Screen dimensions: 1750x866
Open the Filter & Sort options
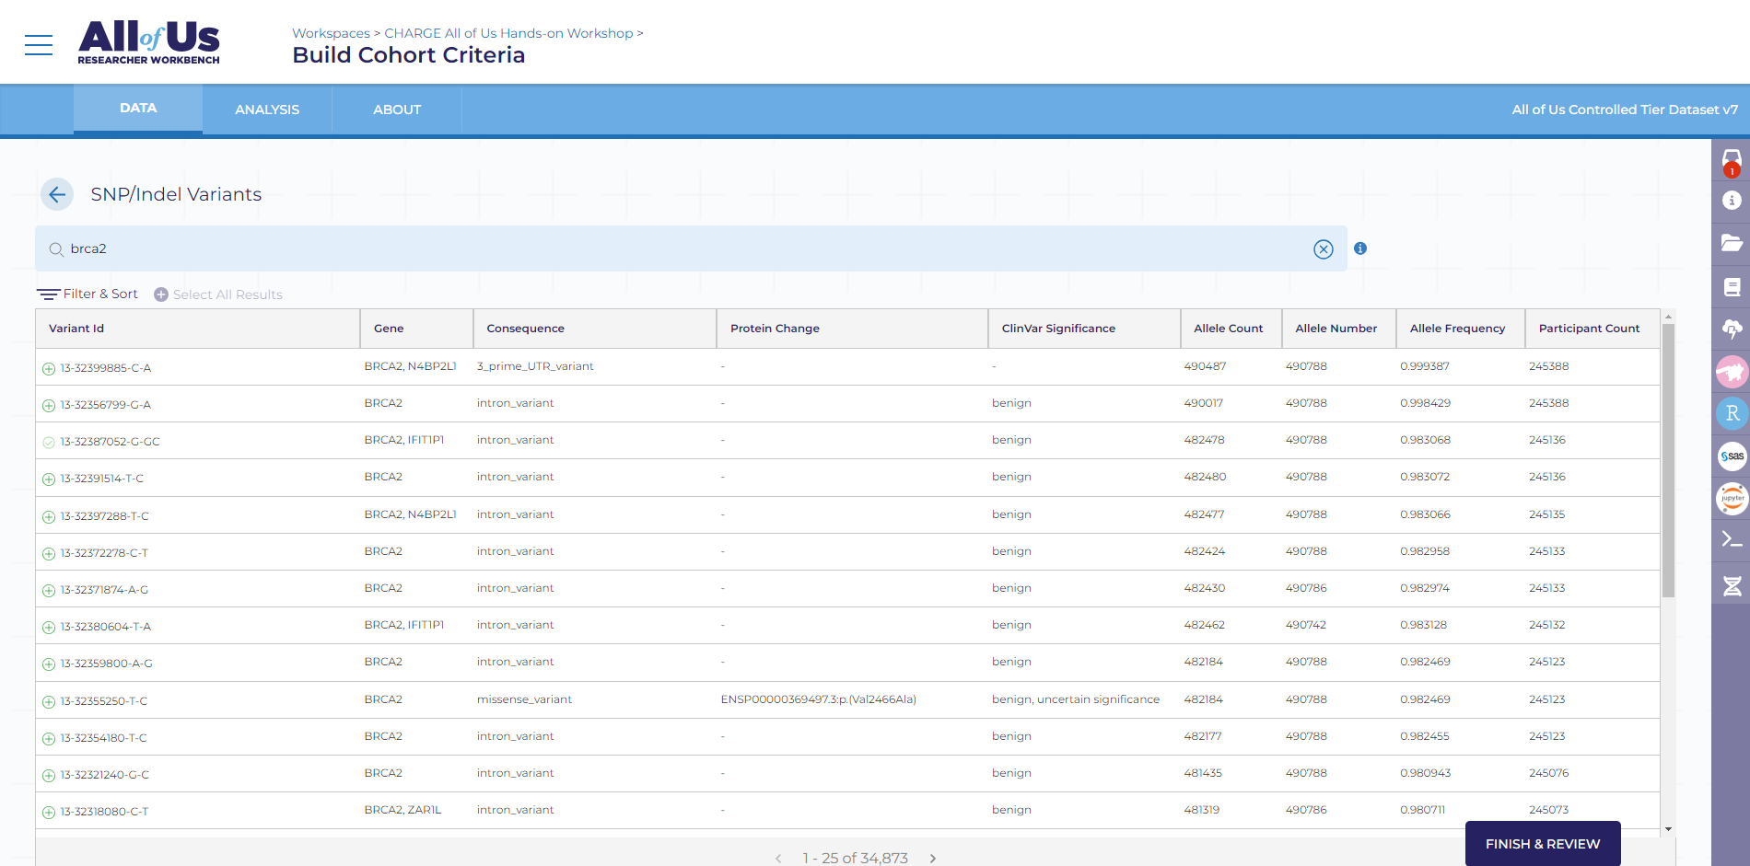[x=87, y=294]
